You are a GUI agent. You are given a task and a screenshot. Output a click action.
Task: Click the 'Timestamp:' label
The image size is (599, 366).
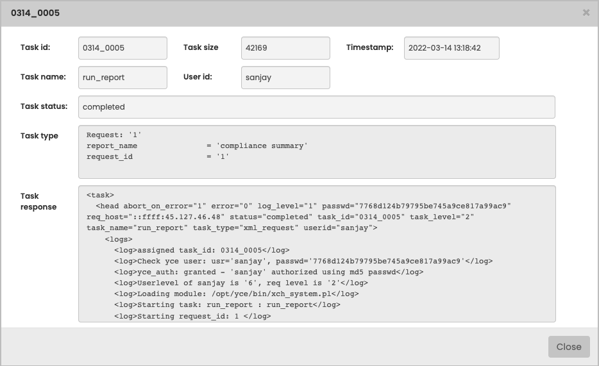point(369,47)
